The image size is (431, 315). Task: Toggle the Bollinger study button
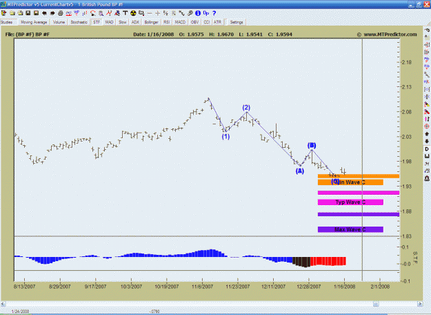pyautogui.click(x=151, y=22)
